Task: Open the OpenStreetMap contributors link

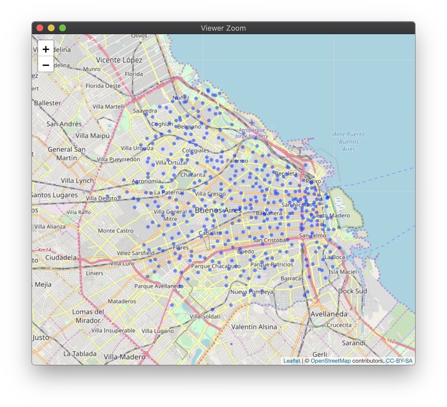Action: tap(330, 360)
